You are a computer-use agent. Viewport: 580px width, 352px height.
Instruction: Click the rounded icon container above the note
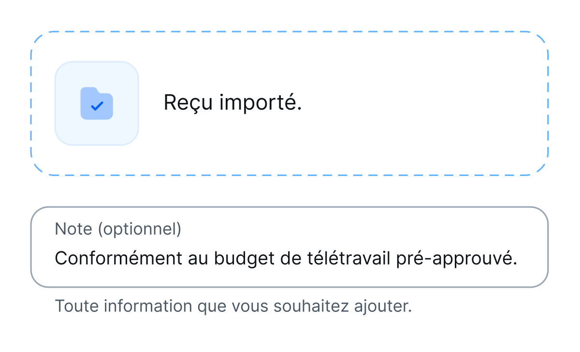click(97, 103)
